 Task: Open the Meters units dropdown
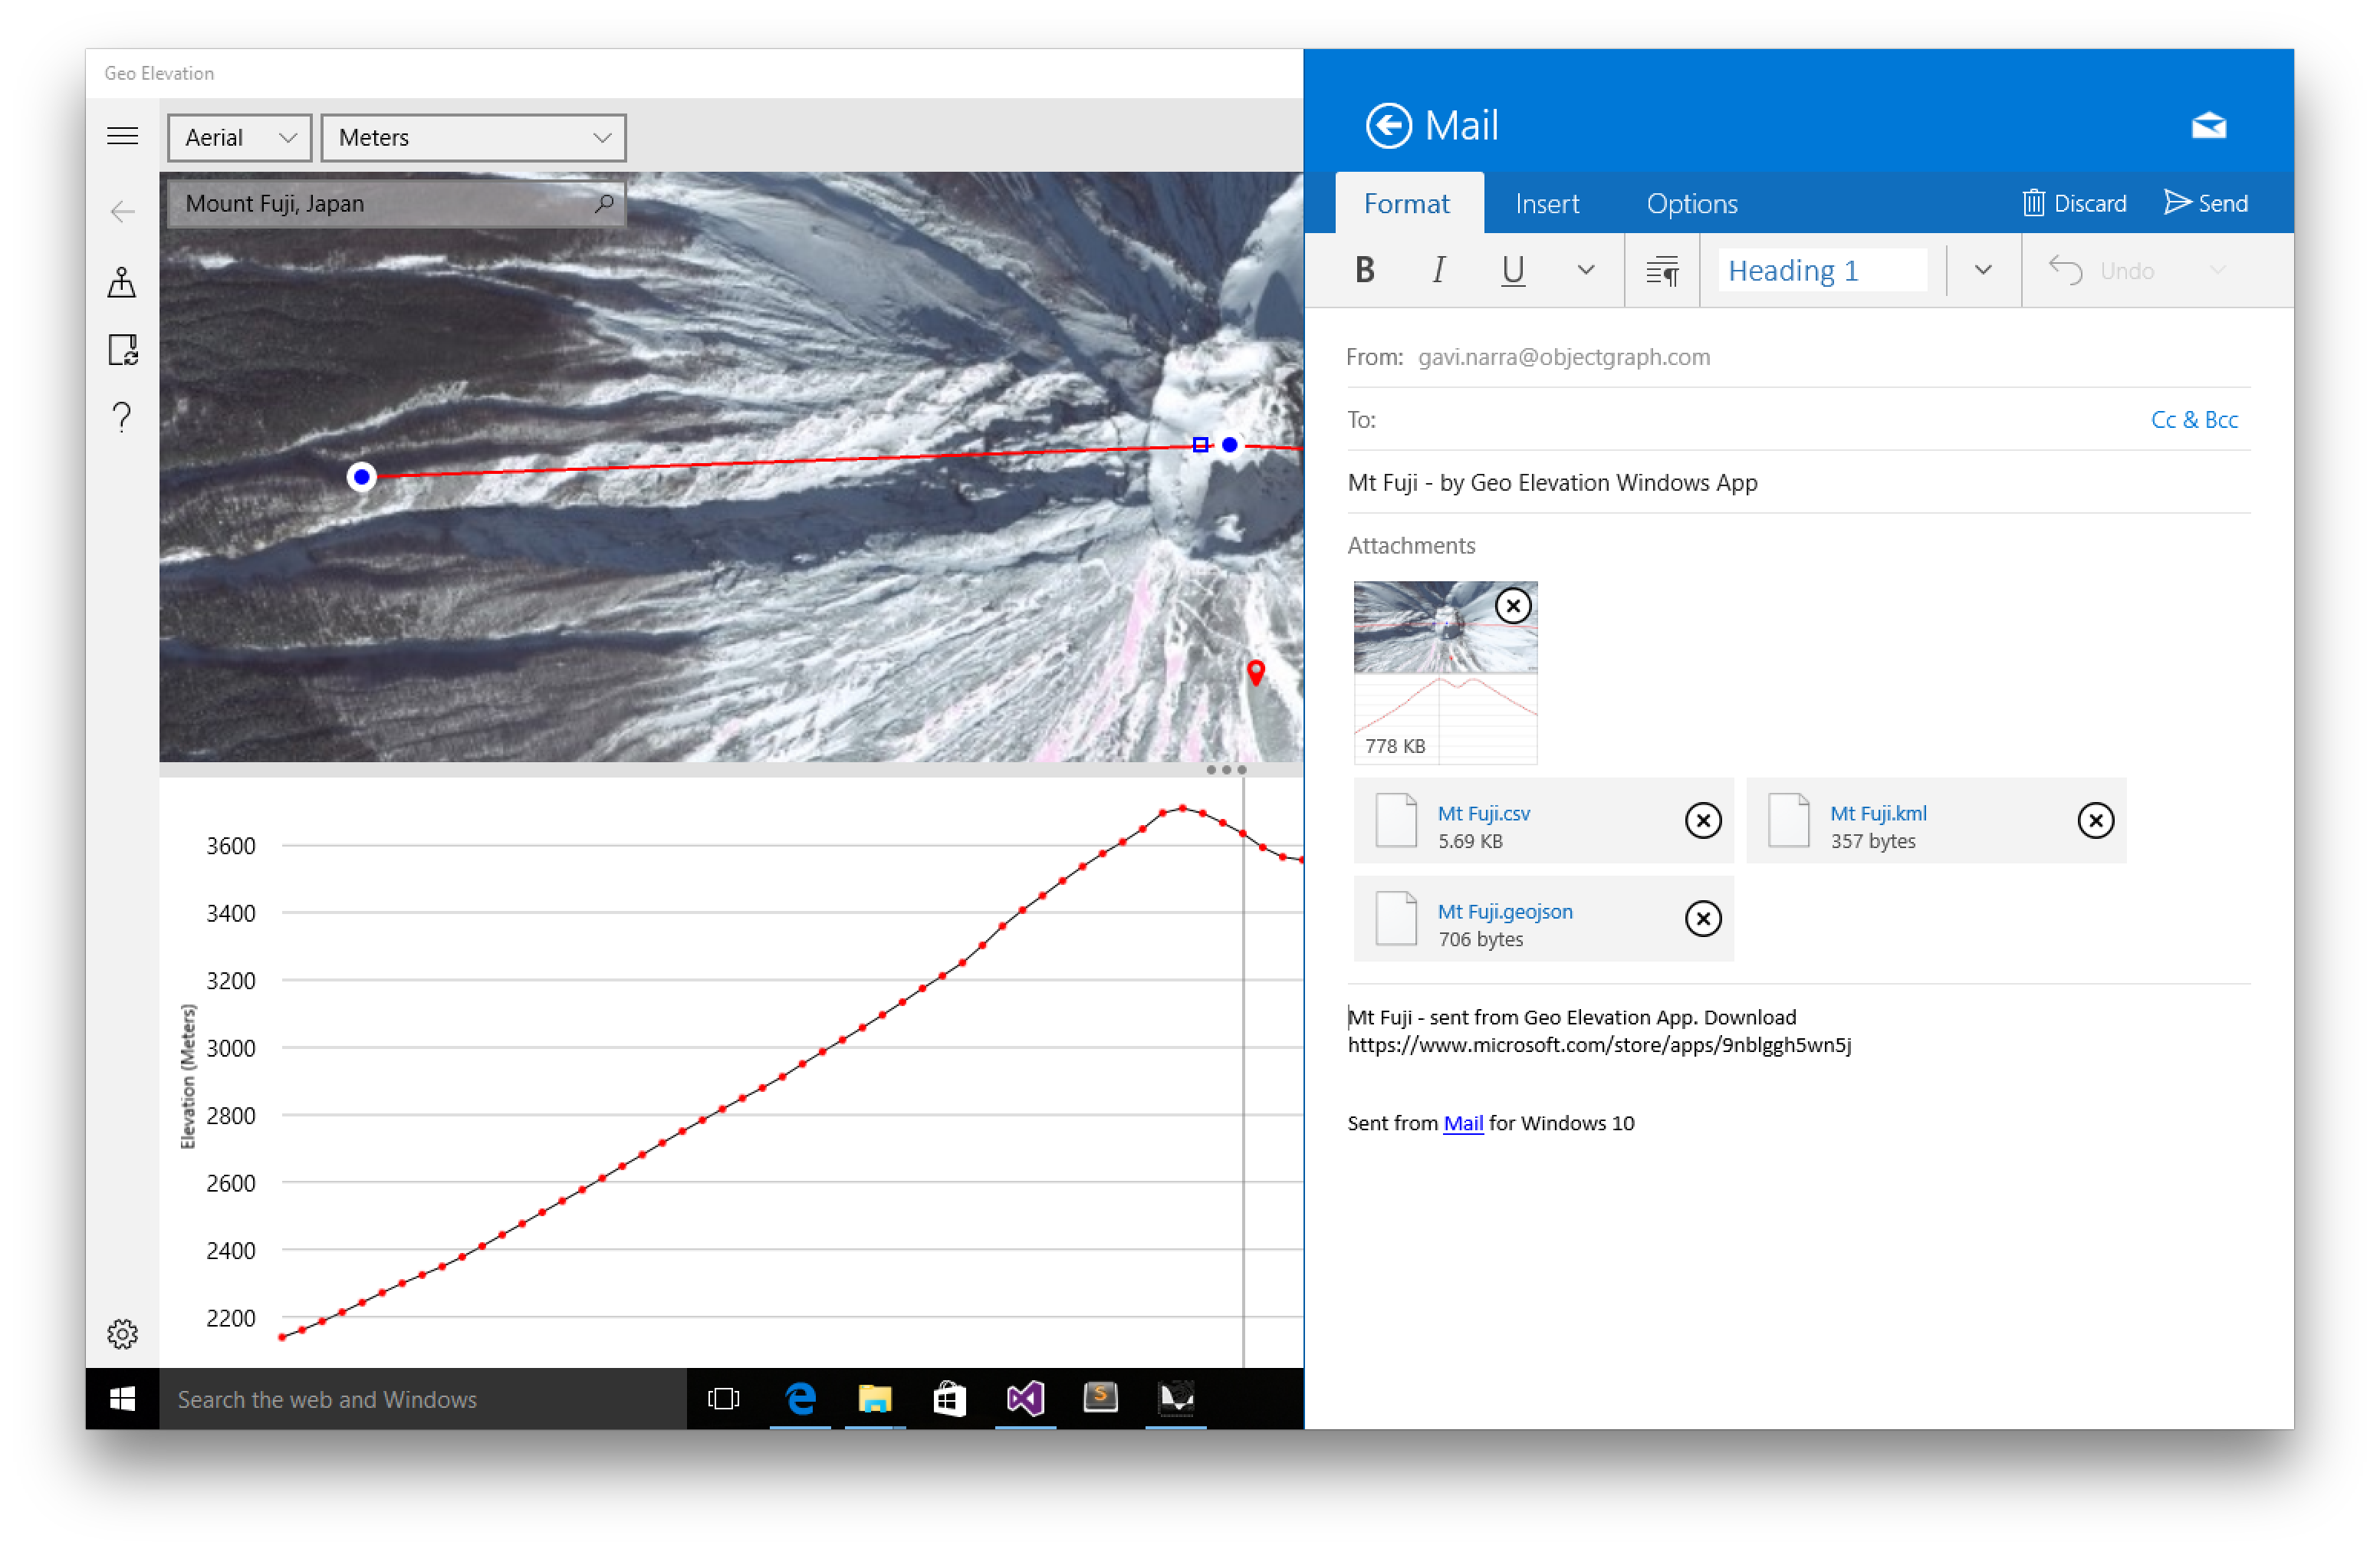click(473, 137)
